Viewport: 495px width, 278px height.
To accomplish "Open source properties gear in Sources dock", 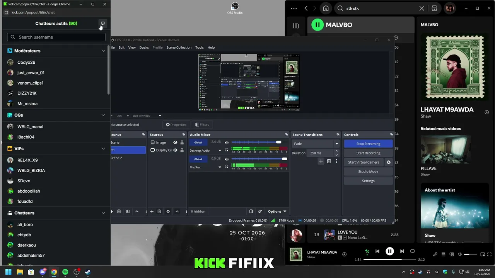I will point(168,212).
